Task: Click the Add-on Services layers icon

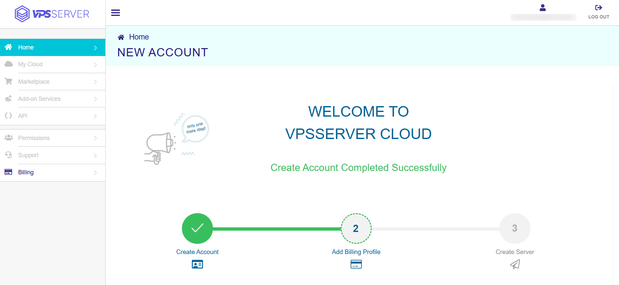Action: pyautogui.click(x=9, y=98)
